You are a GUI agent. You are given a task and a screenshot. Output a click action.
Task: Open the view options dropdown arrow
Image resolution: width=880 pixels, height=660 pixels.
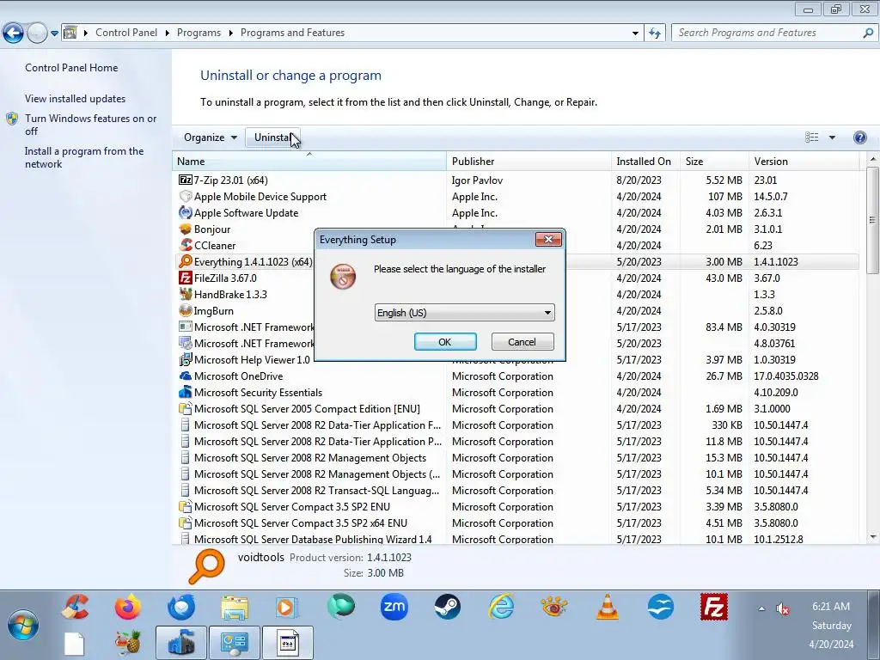tap(832, 137)
